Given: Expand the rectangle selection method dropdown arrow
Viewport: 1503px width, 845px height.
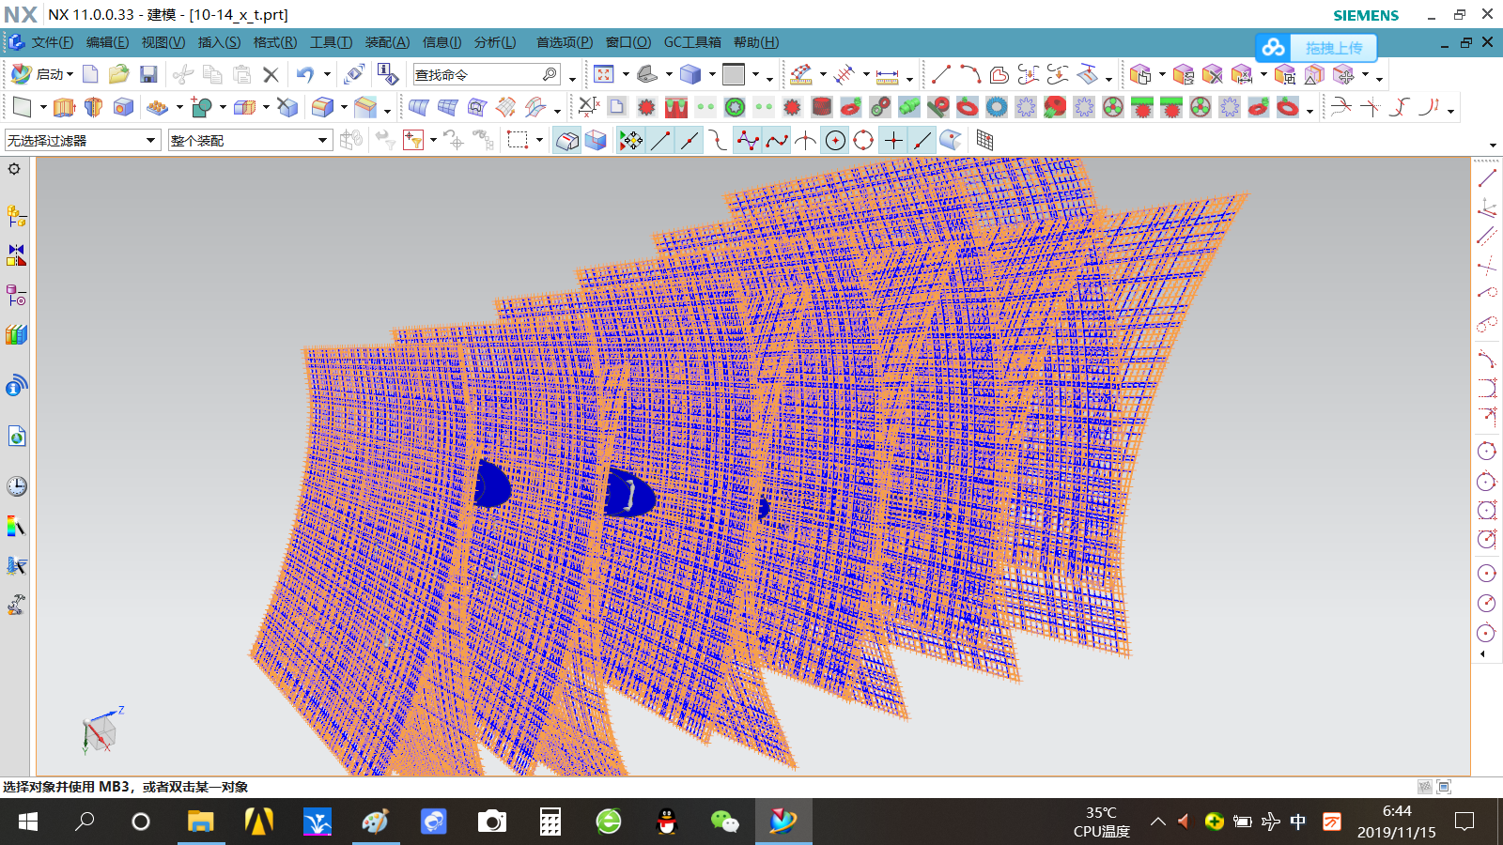Looking at the screenshot, I should click(539, 140).
